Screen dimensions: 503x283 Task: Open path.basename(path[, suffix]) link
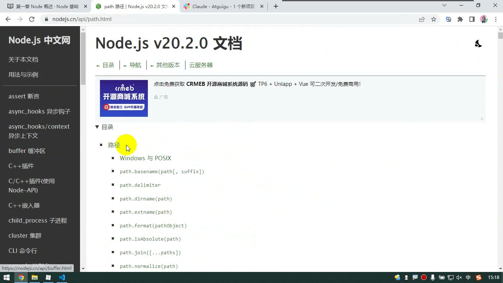162,172
